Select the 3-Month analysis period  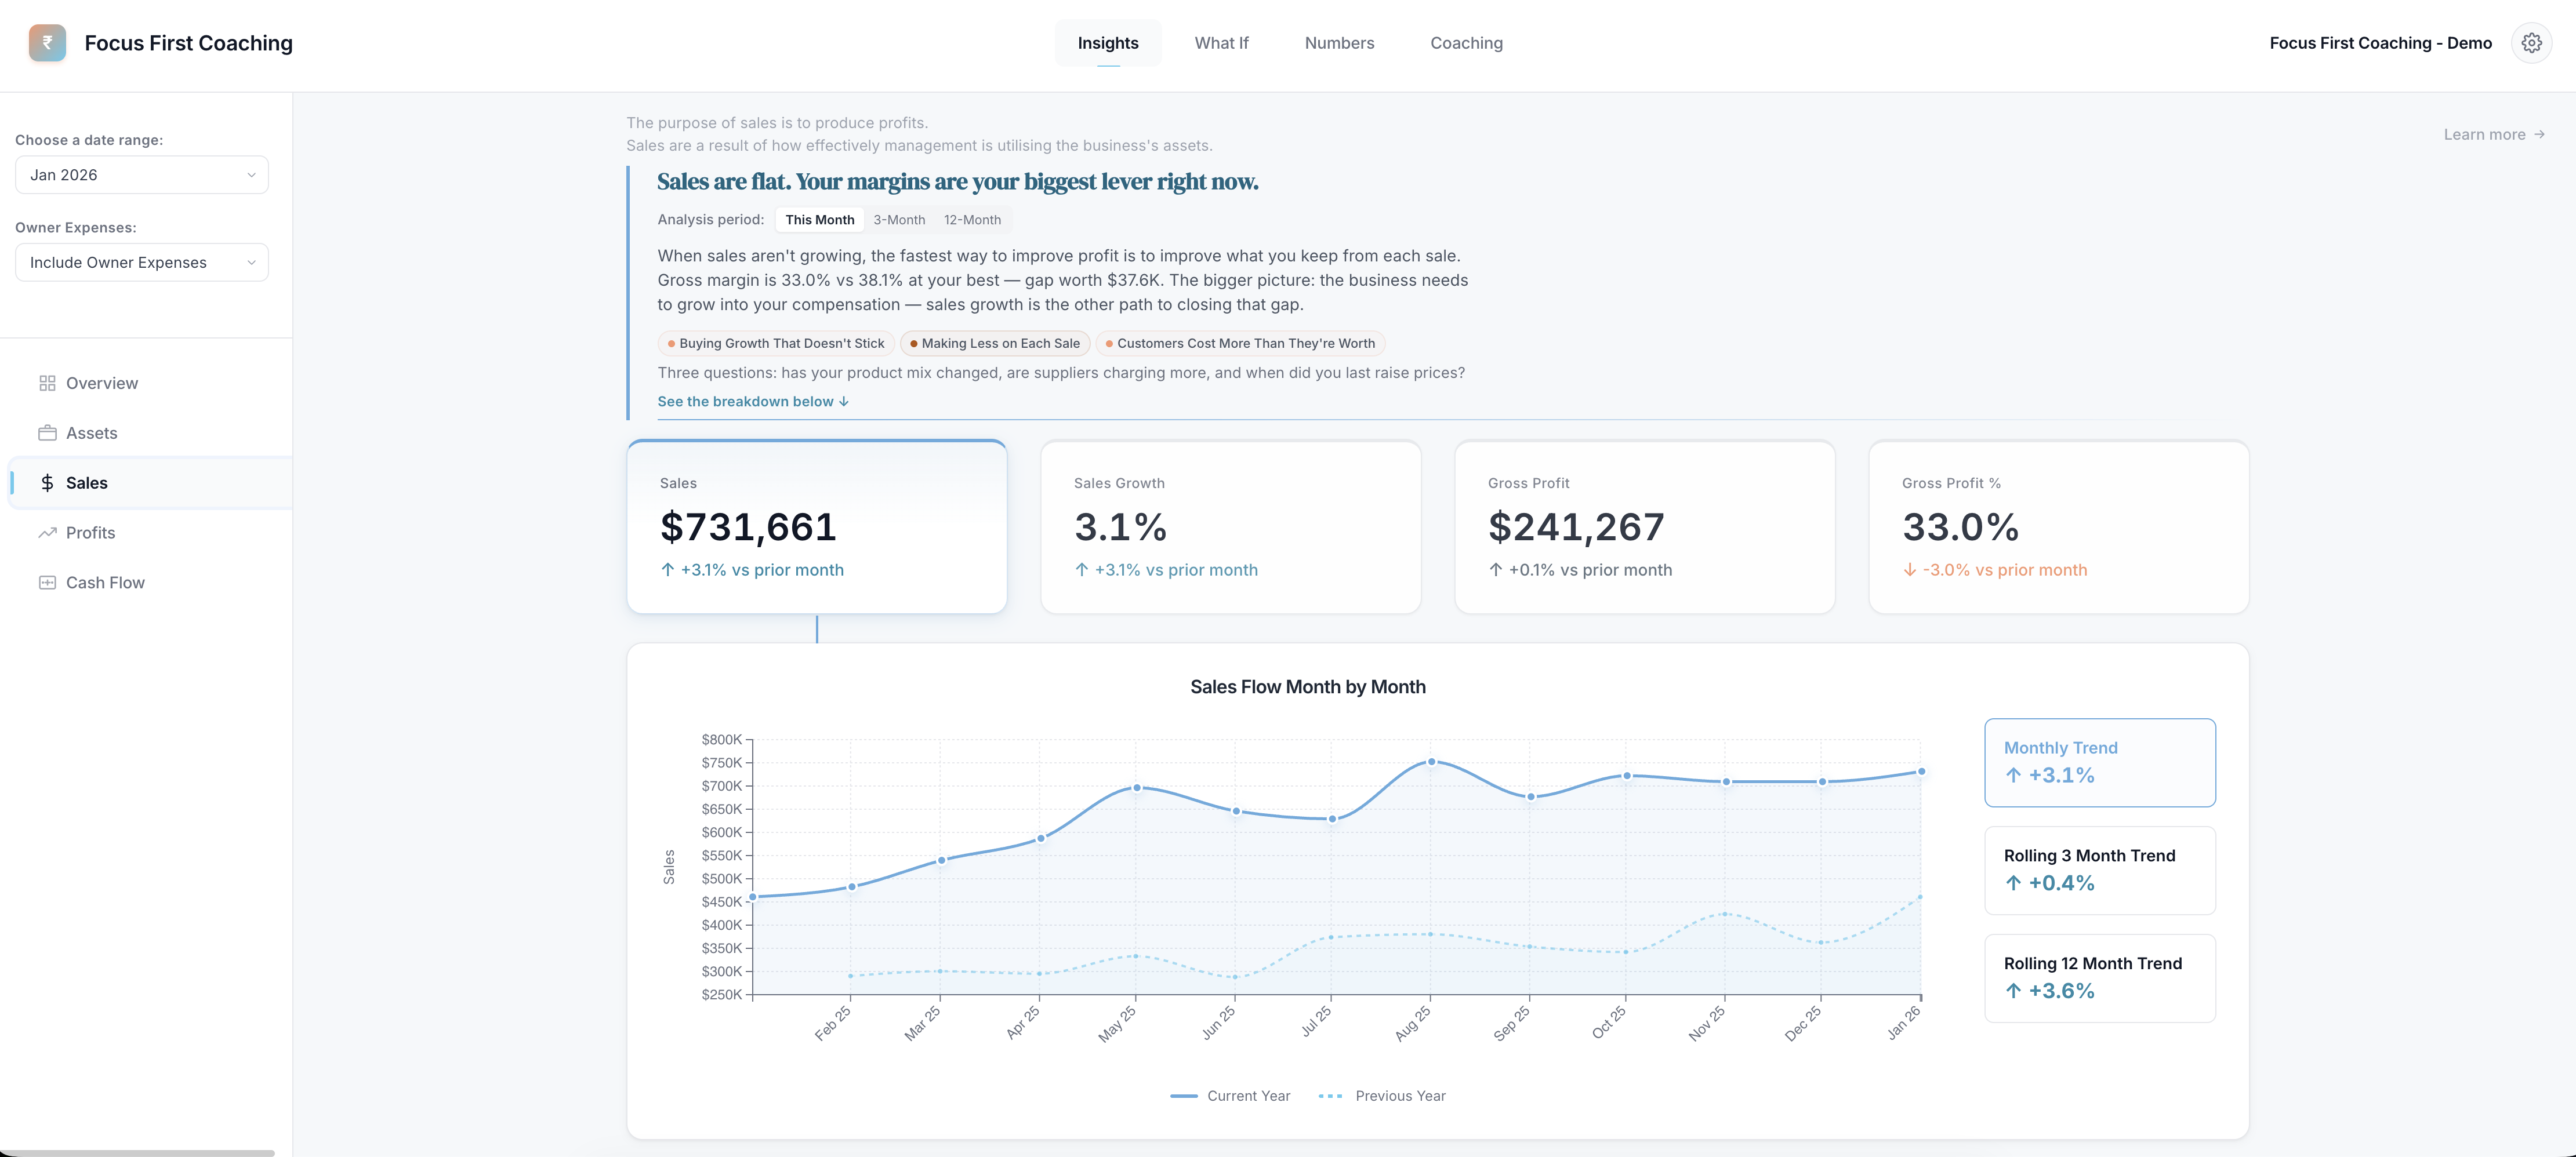pos(899,219)
